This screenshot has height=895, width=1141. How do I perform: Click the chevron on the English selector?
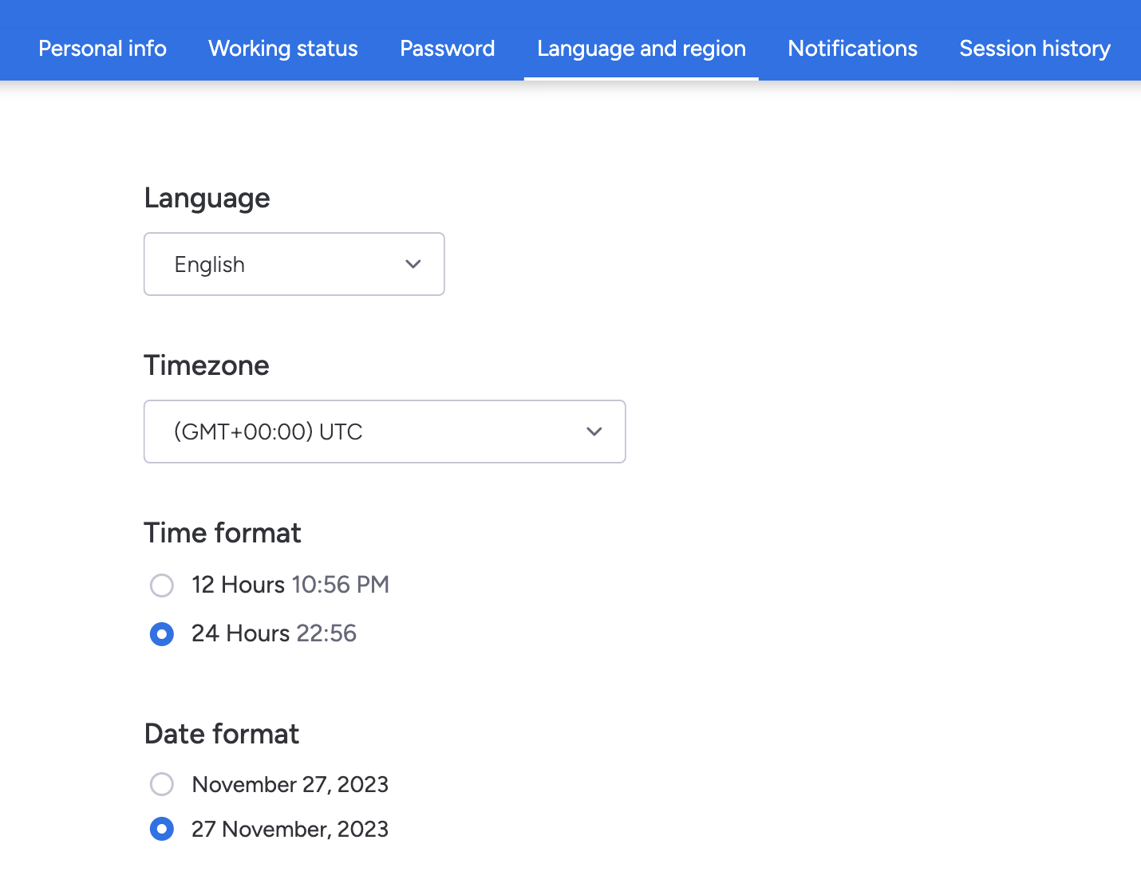tap(413, 264)
